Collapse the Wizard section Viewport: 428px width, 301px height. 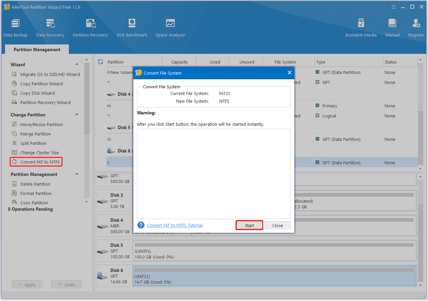point(77,64)
